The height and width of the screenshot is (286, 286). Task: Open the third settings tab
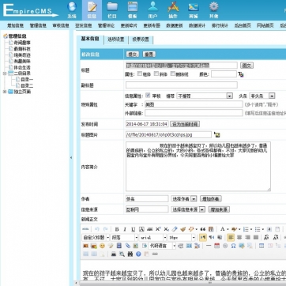[141, 40]
